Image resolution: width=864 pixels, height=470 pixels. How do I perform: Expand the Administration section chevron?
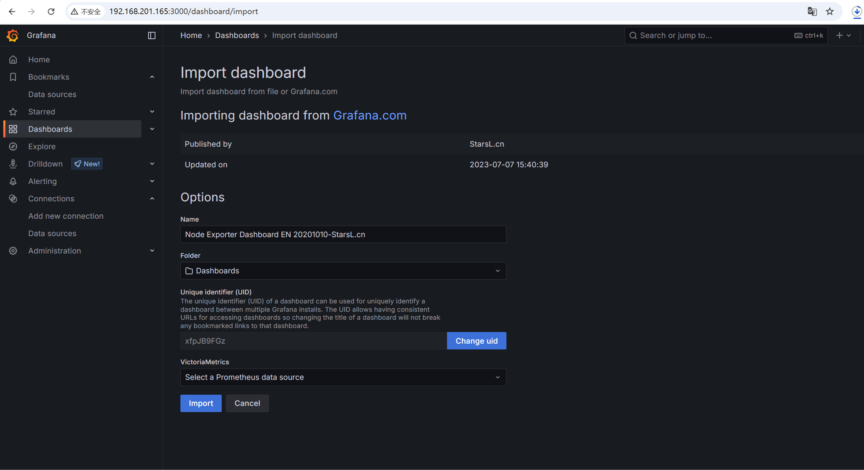152,251
